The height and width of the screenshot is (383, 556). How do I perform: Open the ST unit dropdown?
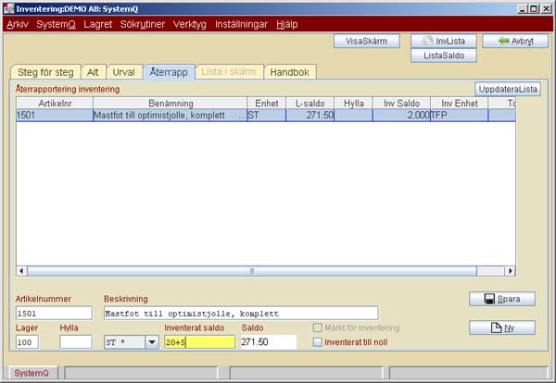coord(151,342)
